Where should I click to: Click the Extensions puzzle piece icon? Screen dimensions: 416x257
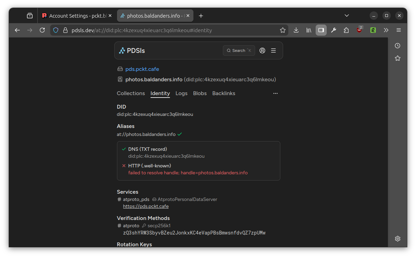[346, 30]
